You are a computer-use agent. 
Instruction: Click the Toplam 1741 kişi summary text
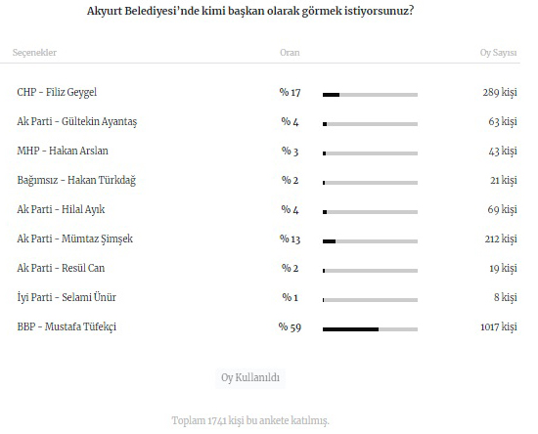point(250,420)
